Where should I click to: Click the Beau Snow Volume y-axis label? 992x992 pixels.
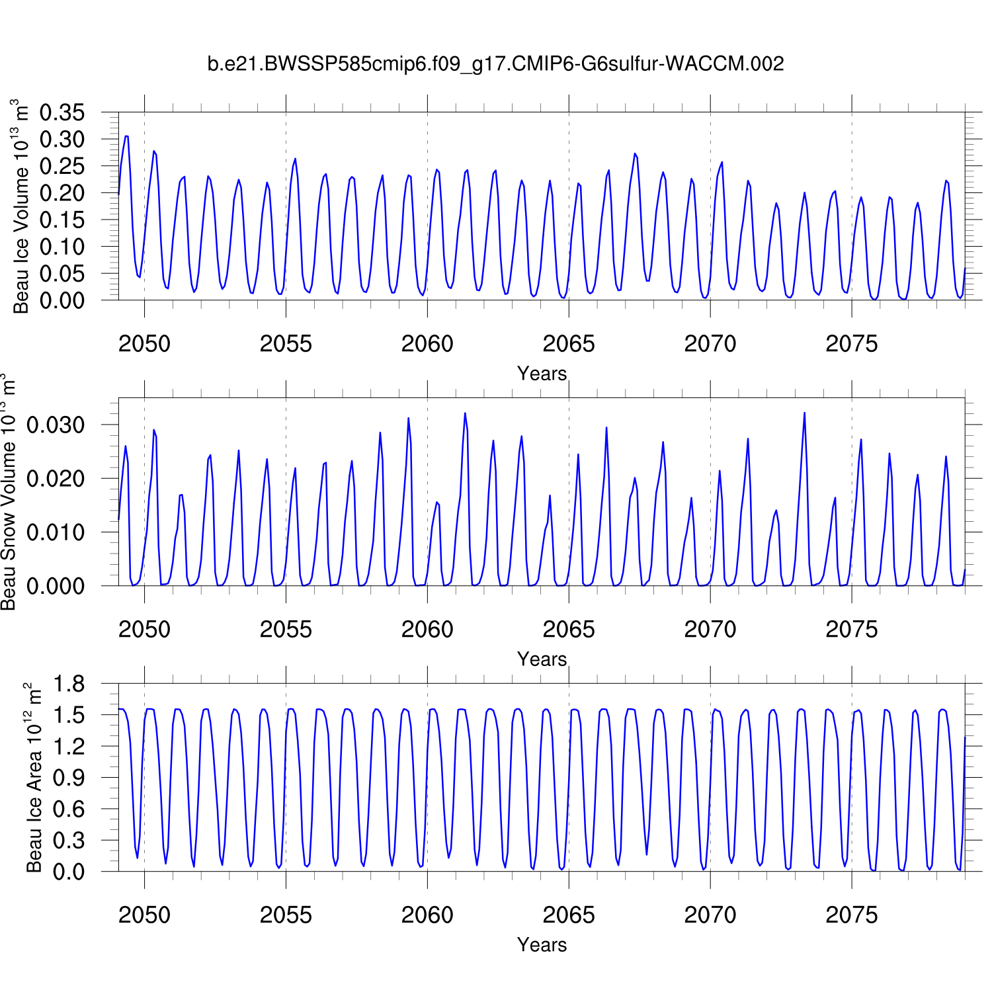point(9,492)
